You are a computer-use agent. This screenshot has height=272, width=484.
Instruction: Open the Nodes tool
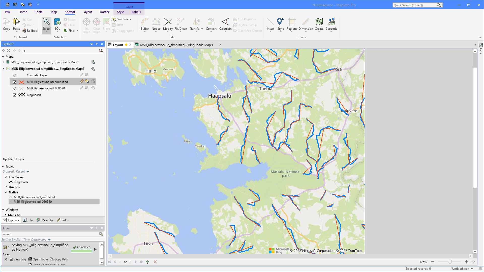pos(156,22)
